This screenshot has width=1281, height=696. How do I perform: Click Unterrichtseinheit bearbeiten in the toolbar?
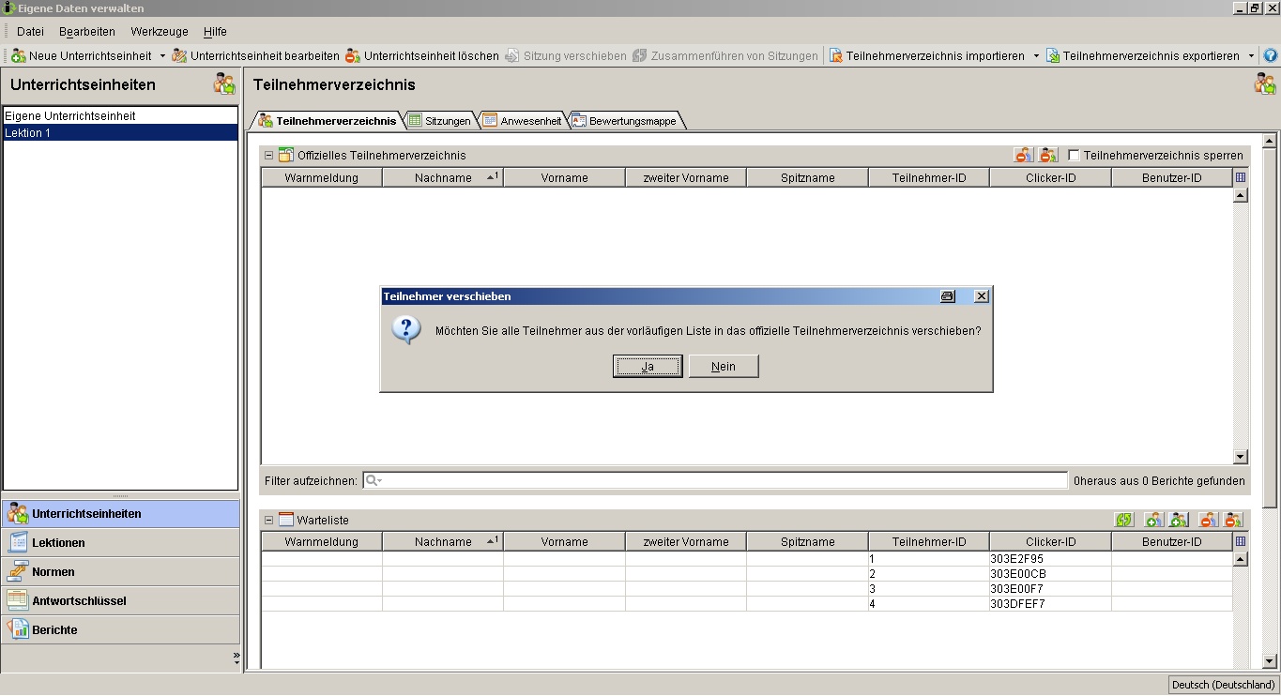(255, 56)
